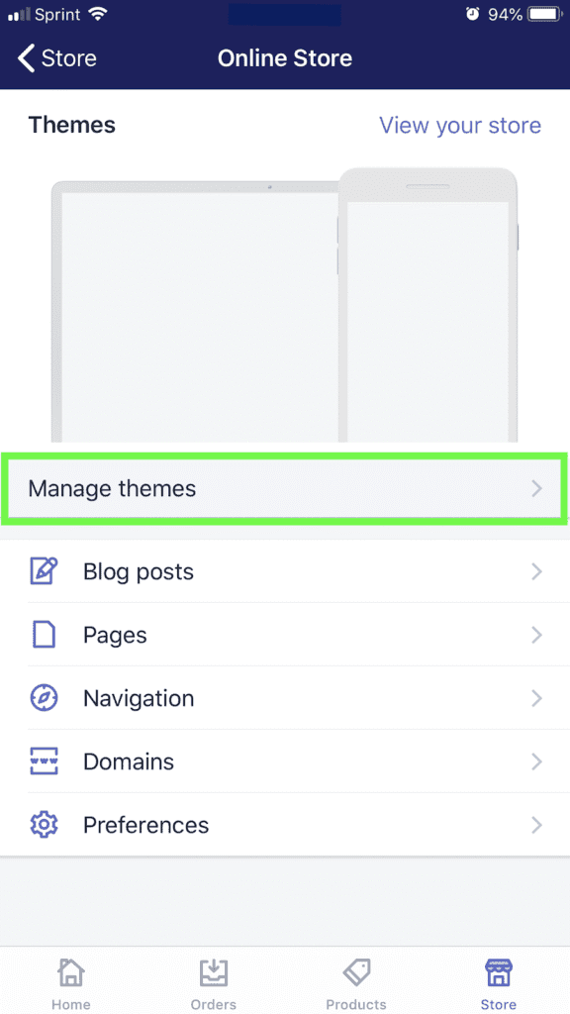Tap the Blog posts pencil icon
Image resolution: width=570 pixels, height=1014 pixels.
tap(44, 571)
